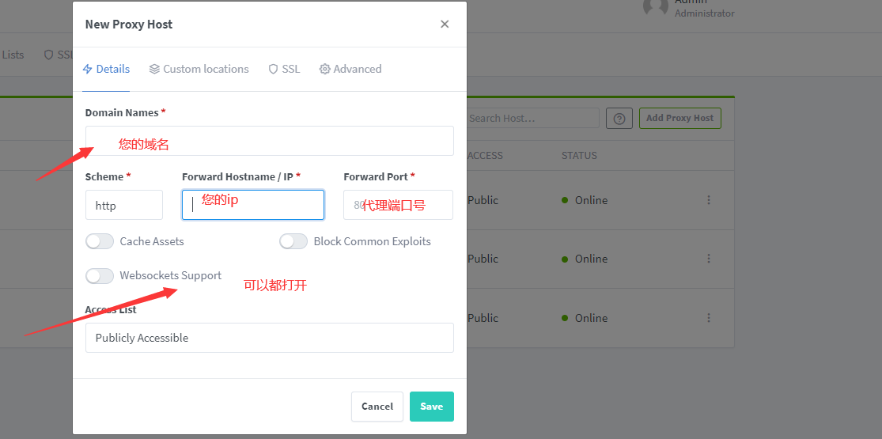
Task: Focus the Domain Names input field
Action: click(x=269, y=141)
